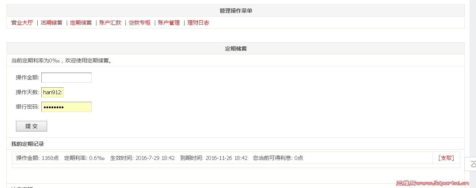The width and height of the screenshot is (476, 188).
Task: Click the 当前定期利率为0‰ notice text
Action: (x=62, y=60)
